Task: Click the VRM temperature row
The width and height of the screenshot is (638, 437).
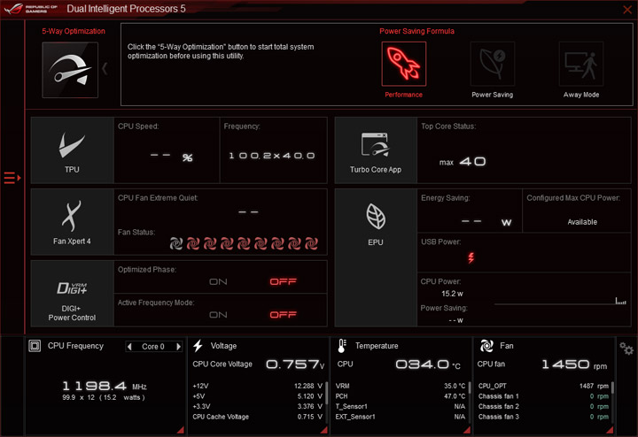Action: (401, 386)
